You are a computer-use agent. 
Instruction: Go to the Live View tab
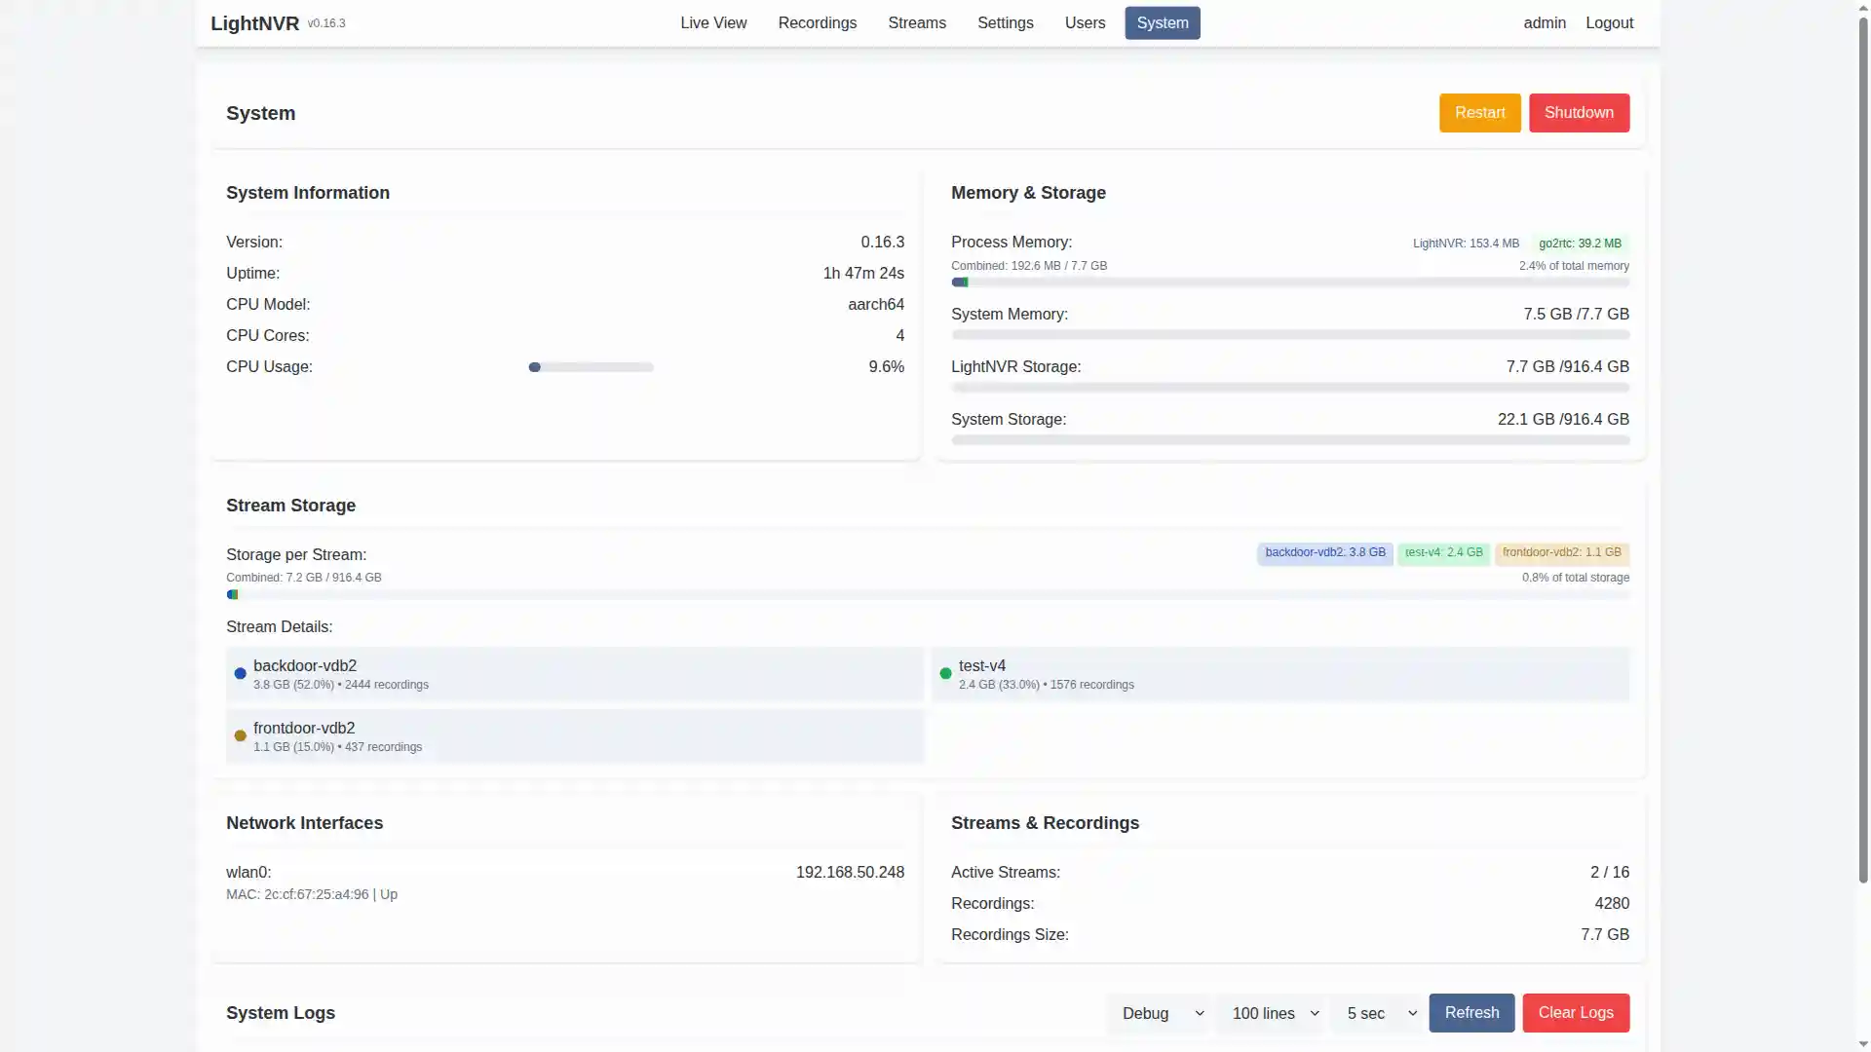(713, 23)
